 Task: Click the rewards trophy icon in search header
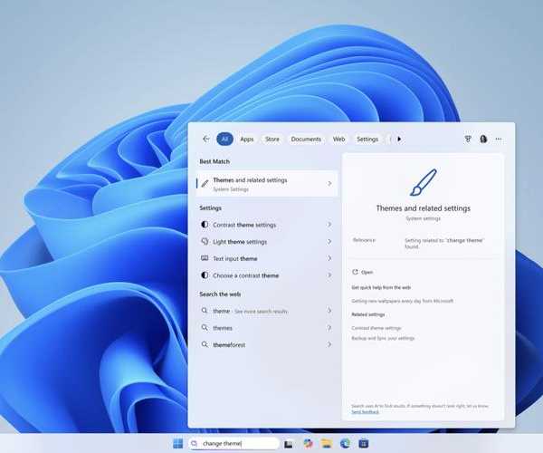(x=469, y=139)
